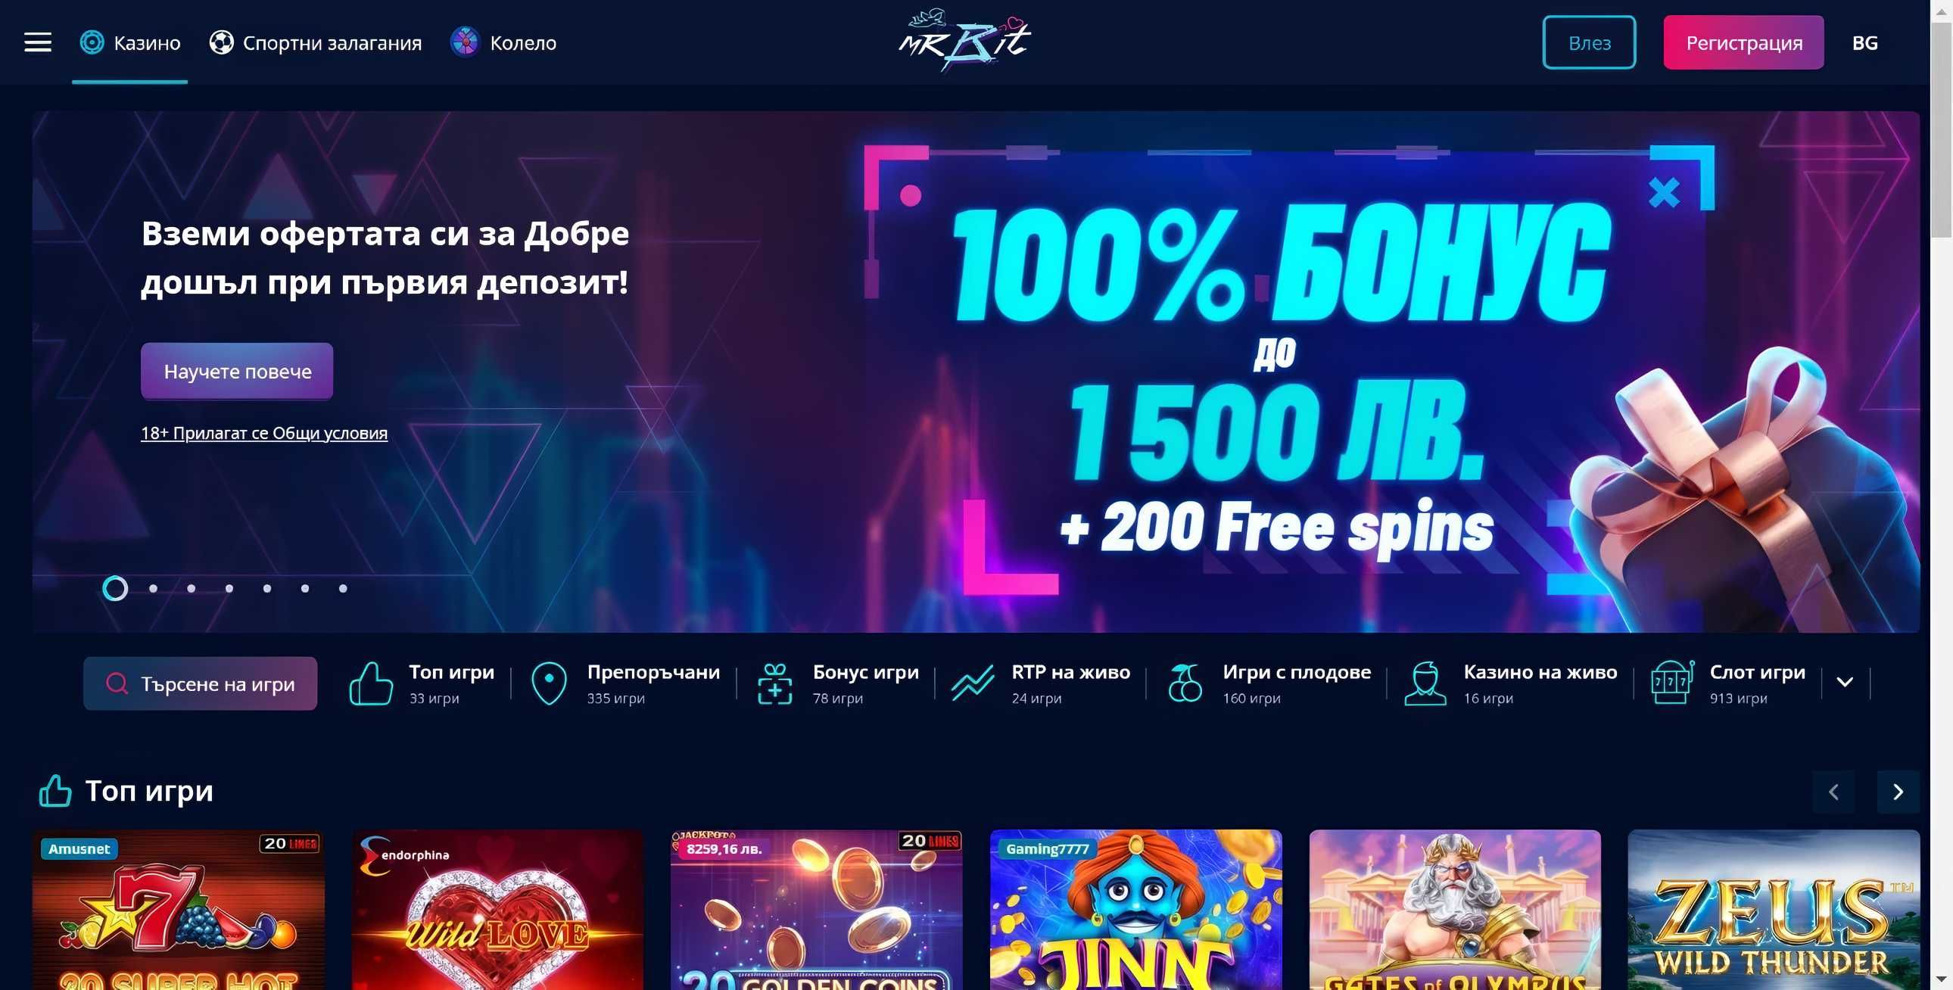
Task: Select Слот игри slot machine icon
Action: coord(1671,683)
